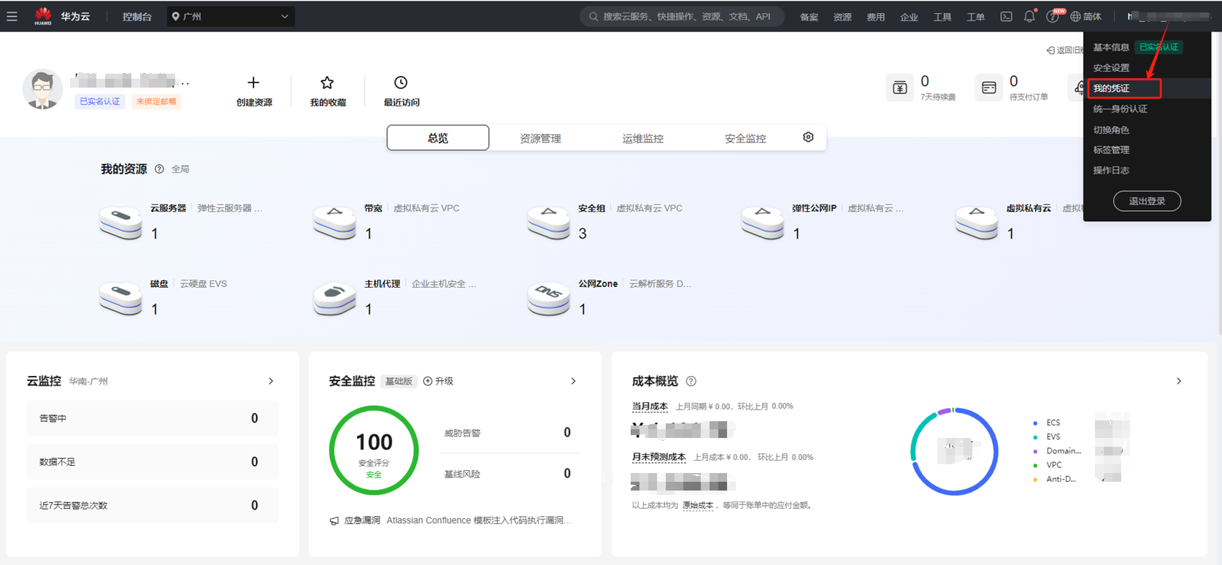The width and height of the screenshot is (1222, 565).
Task: Open the hamburger navigation menu
Action: coord(12,16)
